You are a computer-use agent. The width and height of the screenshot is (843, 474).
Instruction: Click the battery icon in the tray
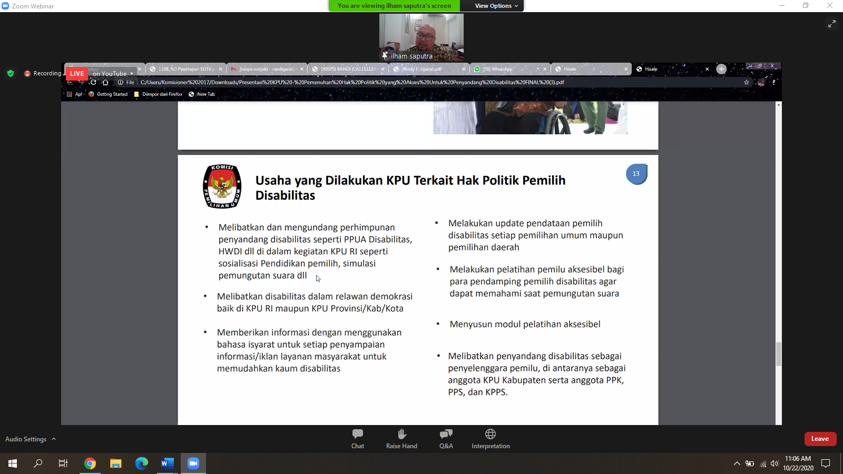749,463
